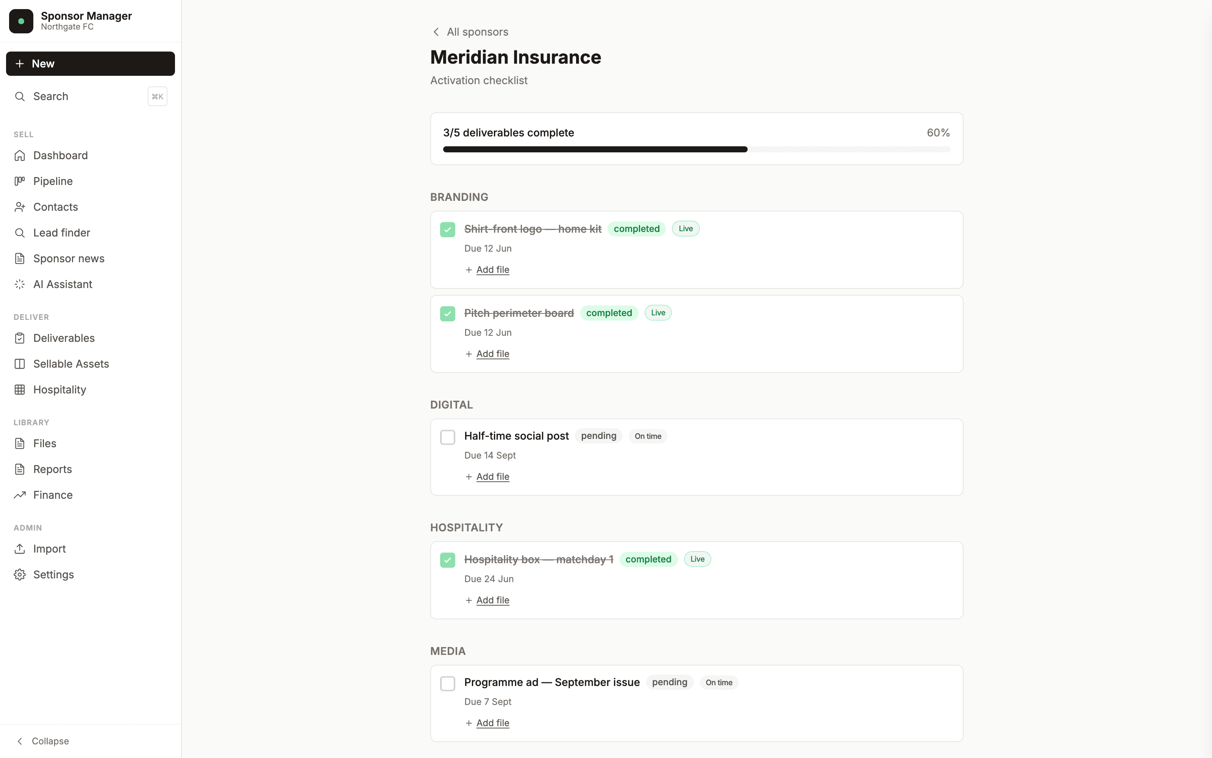Click the Sponsor news document icon
The image size is (1212, 758).
click(x=20, y=259)
